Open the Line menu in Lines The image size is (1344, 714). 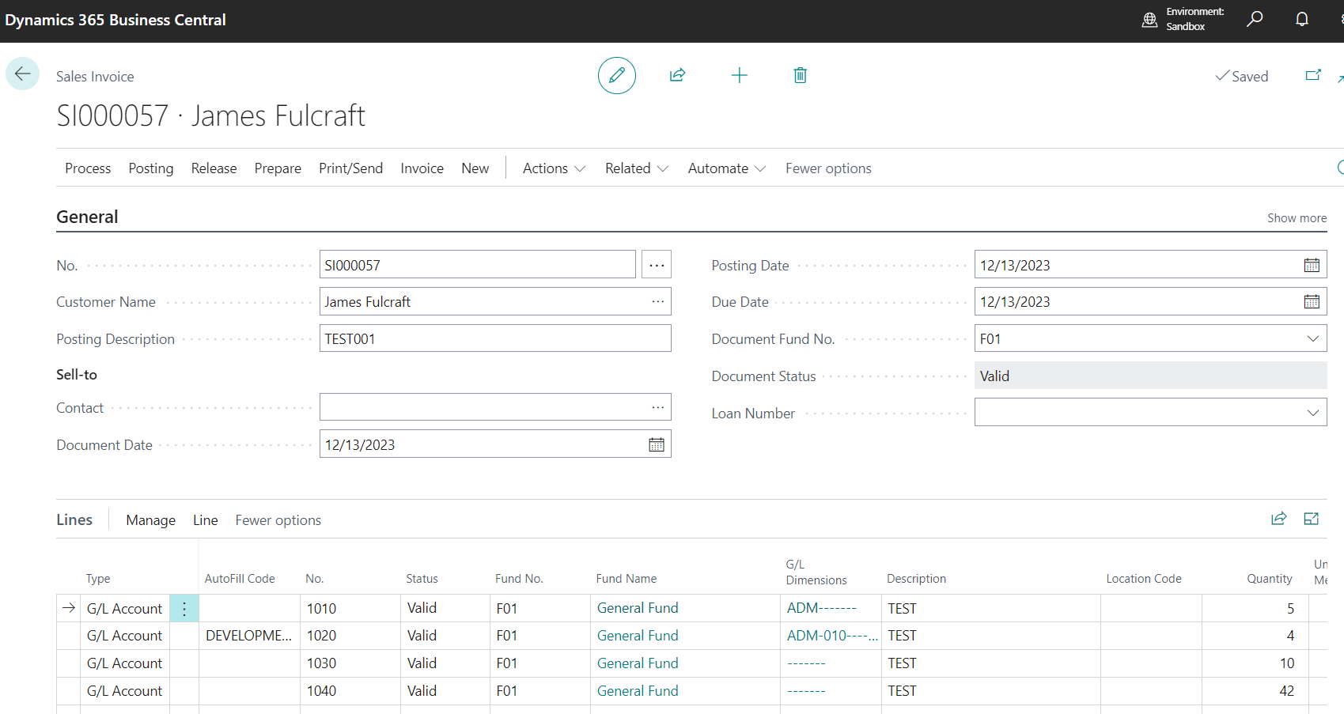coord(205,520)
